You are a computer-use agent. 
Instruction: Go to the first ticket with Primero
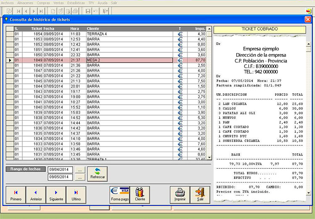pyautogui.click(x=16, y=195)
